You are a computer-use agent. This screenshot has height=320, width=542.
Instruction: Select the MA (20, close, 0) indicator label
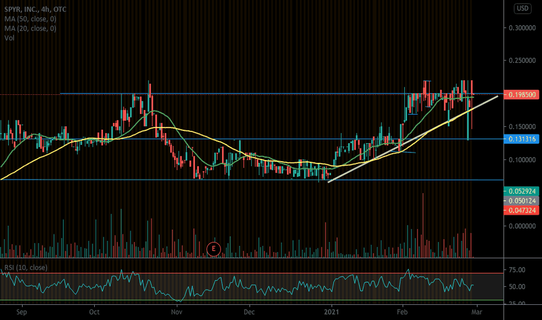(30, 29)
